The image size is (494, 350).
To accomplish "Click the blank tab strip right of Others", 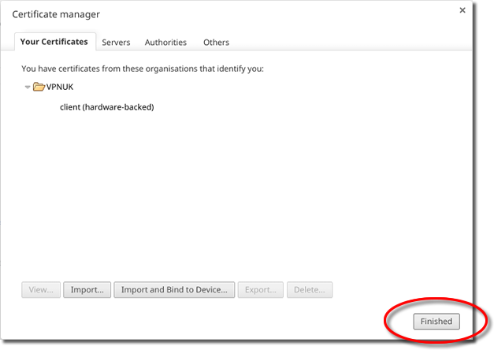I will click(347, 43).
